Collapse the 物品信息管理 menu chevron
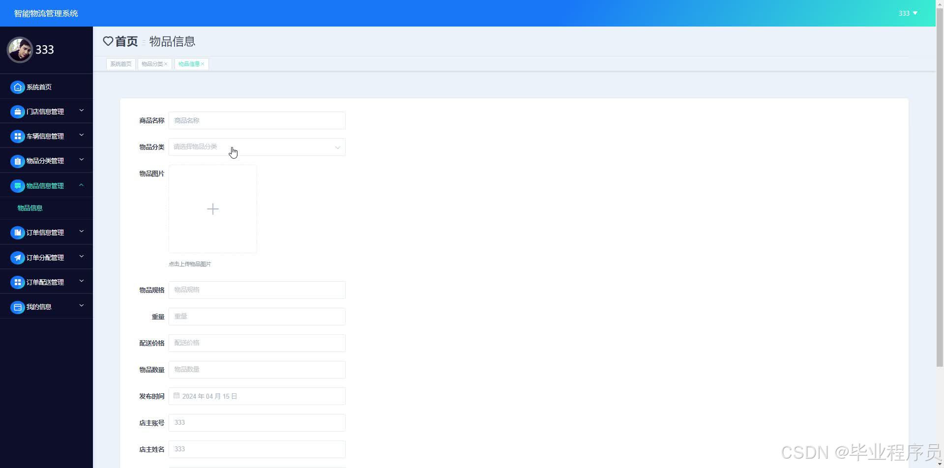 coord(82,185)
